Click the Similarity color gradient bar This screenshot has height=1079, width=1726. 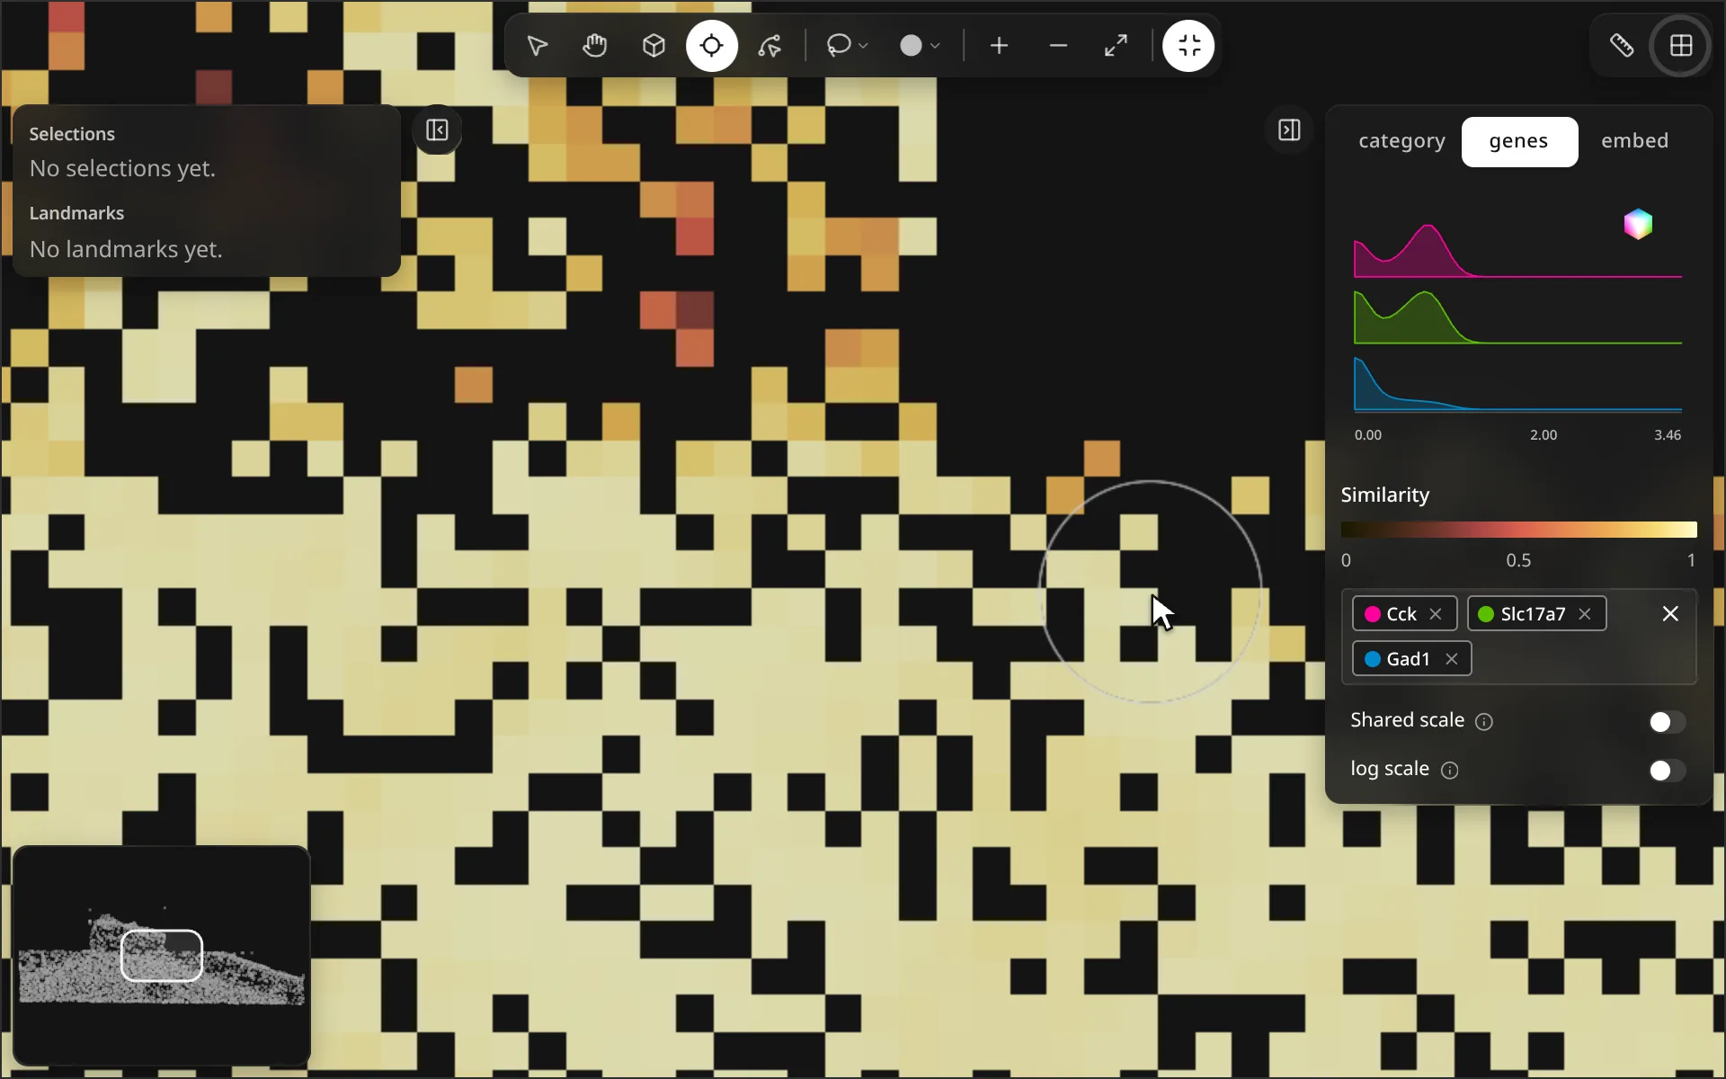click(x=1518, y=530)
